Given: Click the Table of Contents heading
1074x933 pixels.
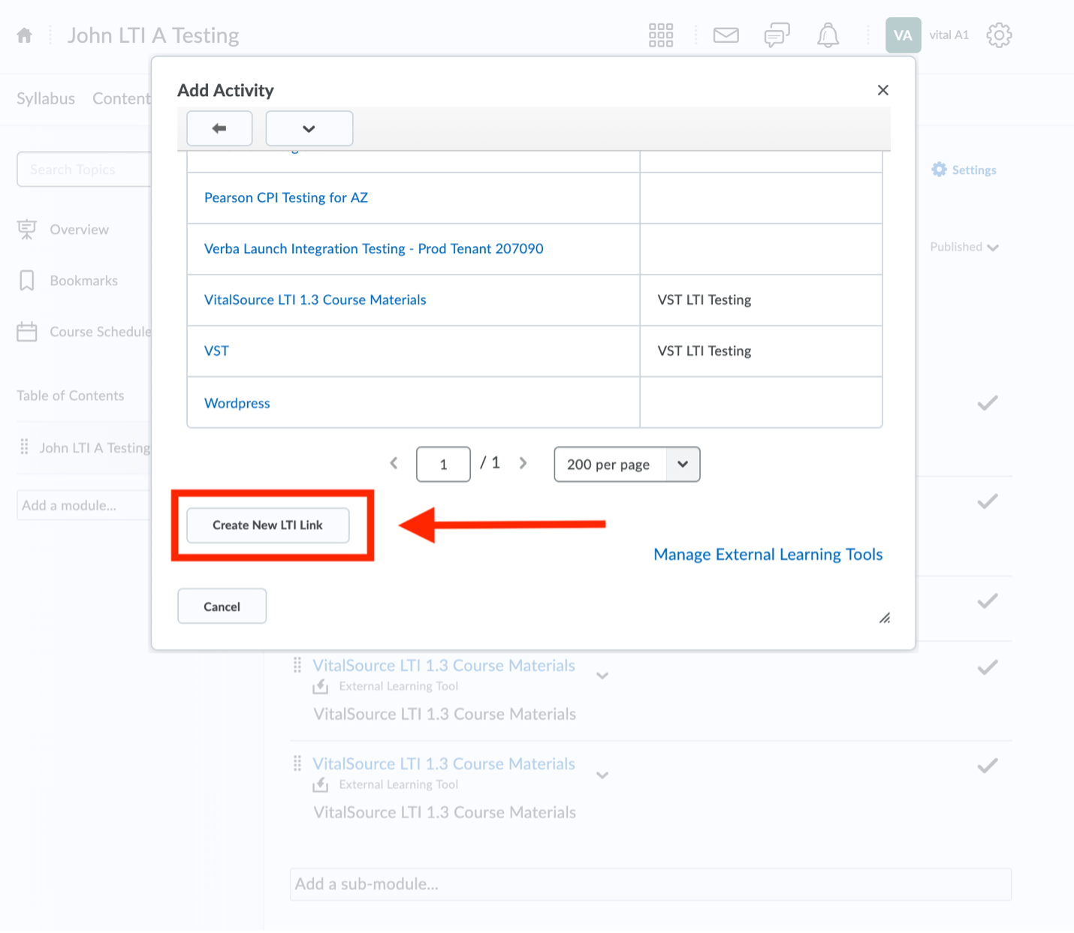Looking at the screenshot, I should (71, 396).
